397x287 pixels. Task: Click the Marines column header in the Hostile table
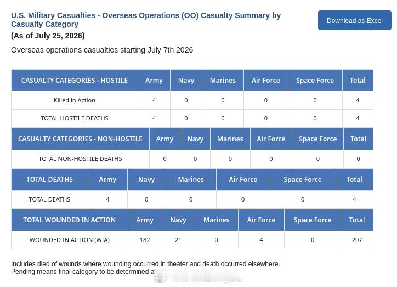pyautogui.click(x=223, y=81)
